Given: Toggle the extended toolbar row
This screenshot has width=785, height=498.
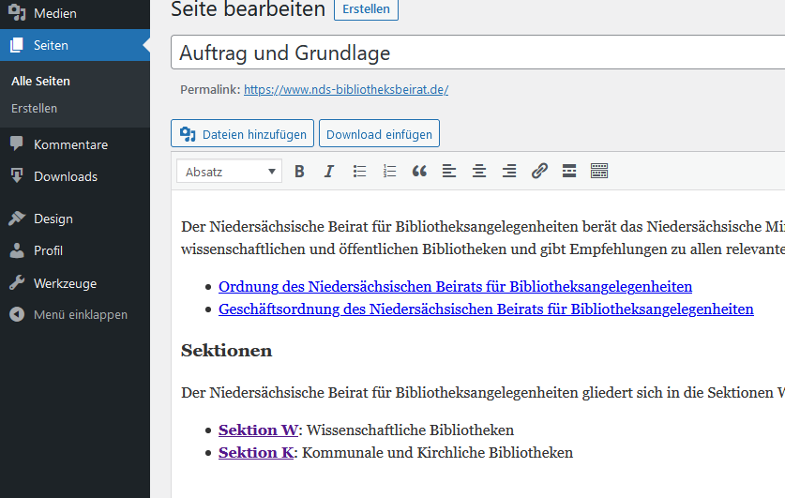Looking at the screenshot, I should (x=599, y=171).
